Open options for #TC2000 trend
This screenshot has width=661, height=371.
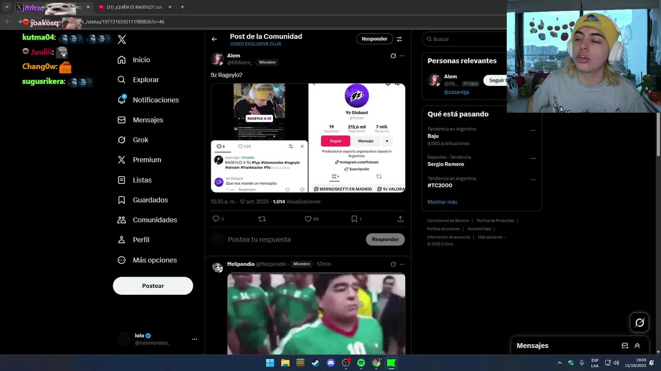533,180
